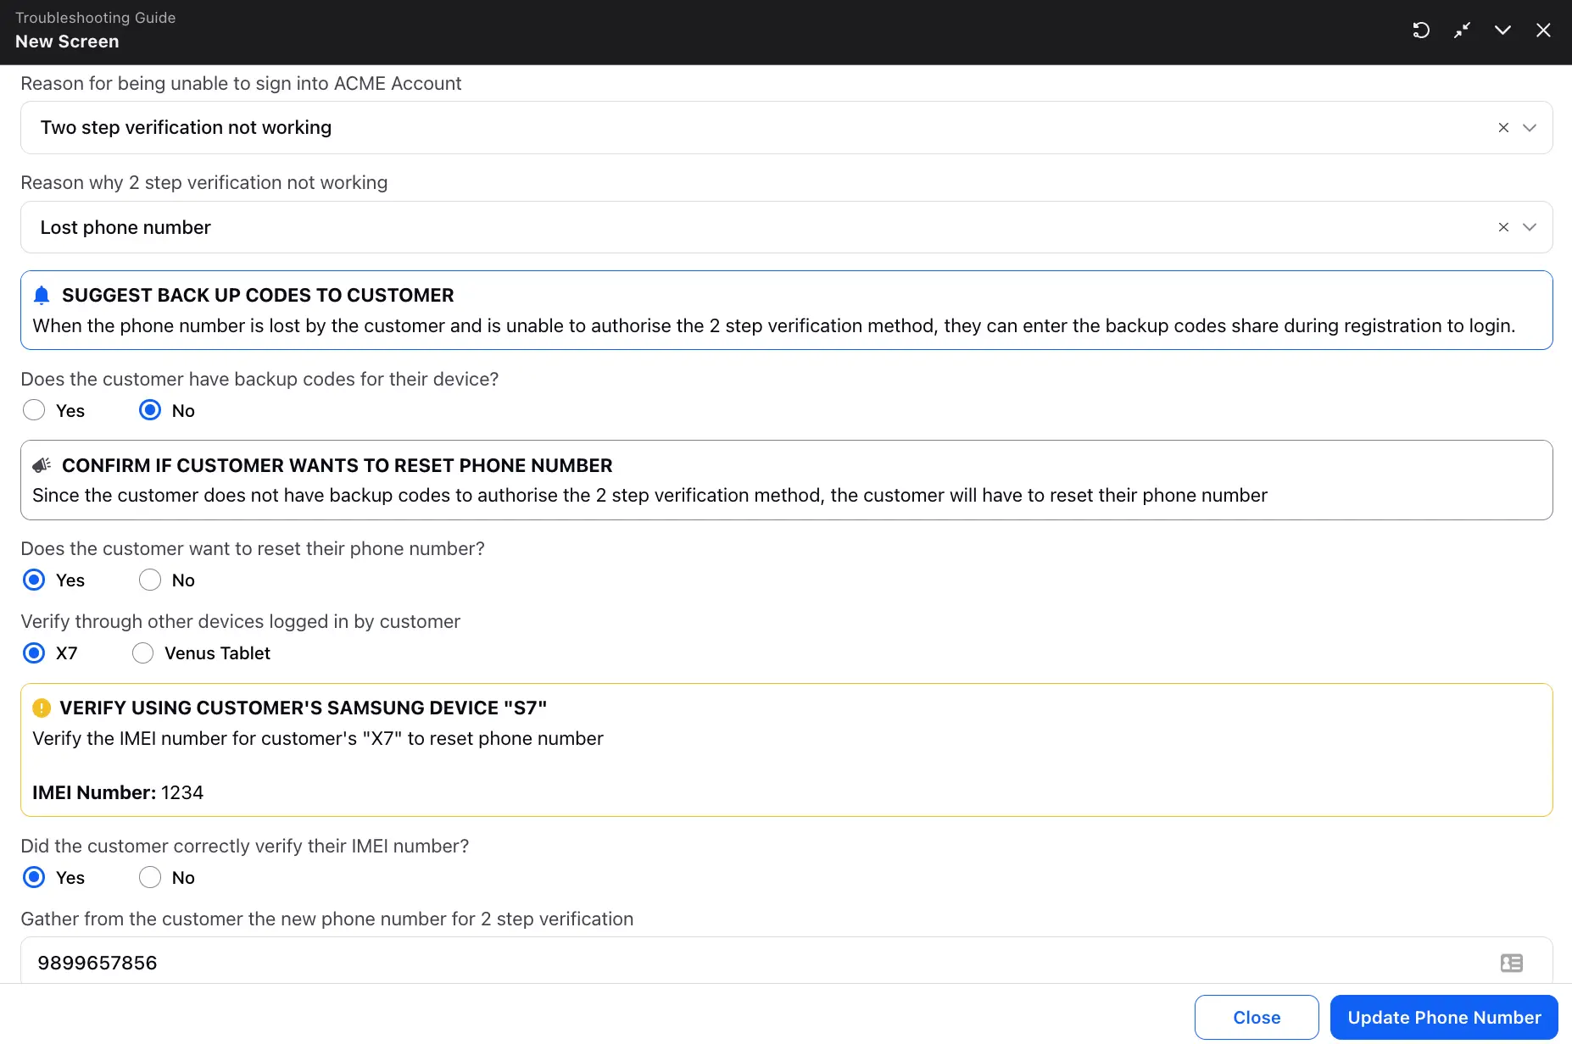Click the New Screen title
Viewport: 1572px width, 1044px height.
67,41
